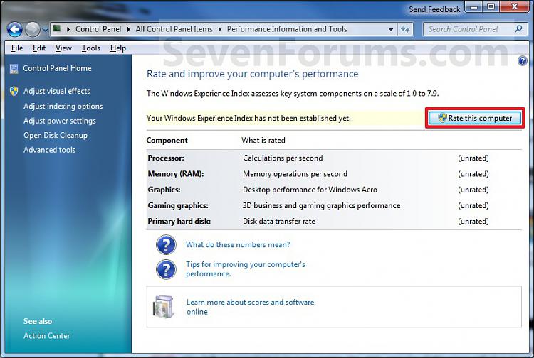Open Action Center under See also
The image size is (534, 358).
[x=47, y=335]
